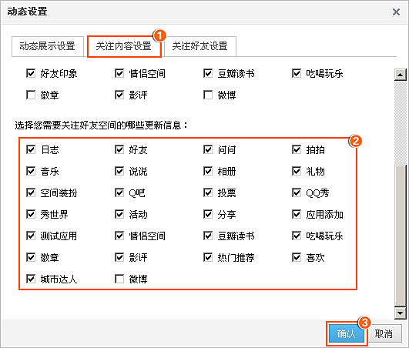Toggle the 喜欢 checkbox
The height and width of the screenshot is (348, 409).
coord(297,258)
